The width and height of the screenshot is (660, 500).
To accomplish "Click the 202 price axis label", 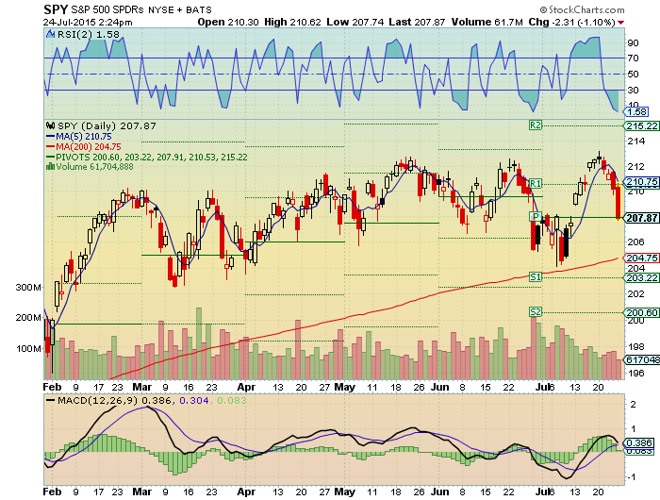I will click(636, 293).
